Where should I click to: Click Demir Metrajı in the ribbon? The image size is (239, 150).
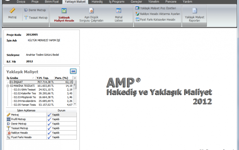pyautogui.click(x=35, y=10)
